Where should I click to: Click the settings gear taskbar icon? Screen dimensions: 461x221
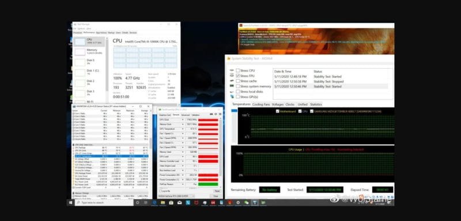coord(238,203)
